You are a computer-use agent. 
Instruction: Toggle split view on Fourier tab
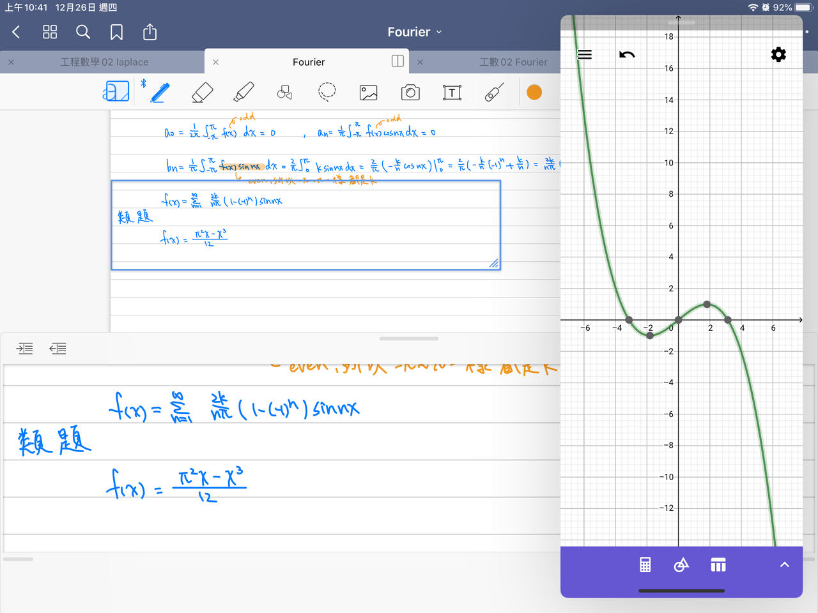397,61
